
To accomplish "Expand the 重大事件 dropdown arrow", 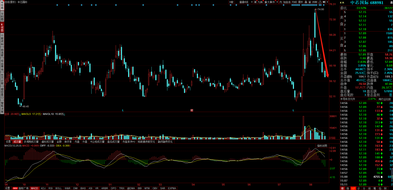I will pyautogui.click(x=277, y=2).
